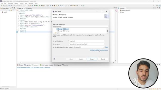Open the Window menu
Screen dimensions: 161x90
pos(31,3)
